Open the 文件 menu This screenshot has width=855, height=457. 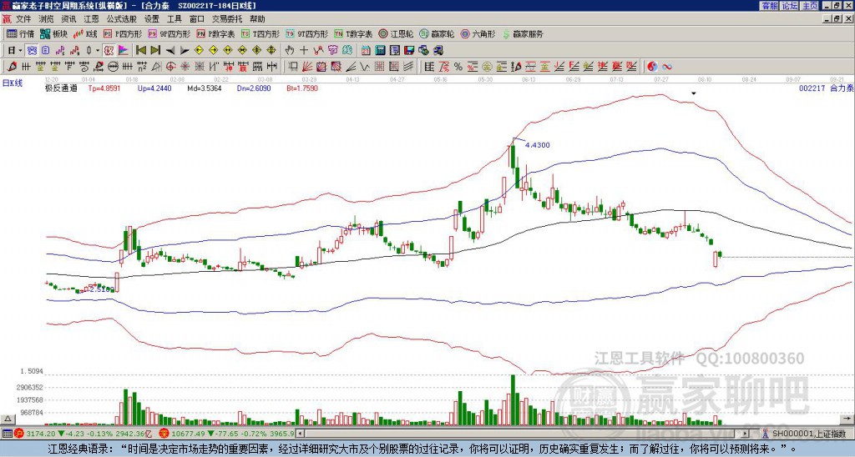coord(23,19)
